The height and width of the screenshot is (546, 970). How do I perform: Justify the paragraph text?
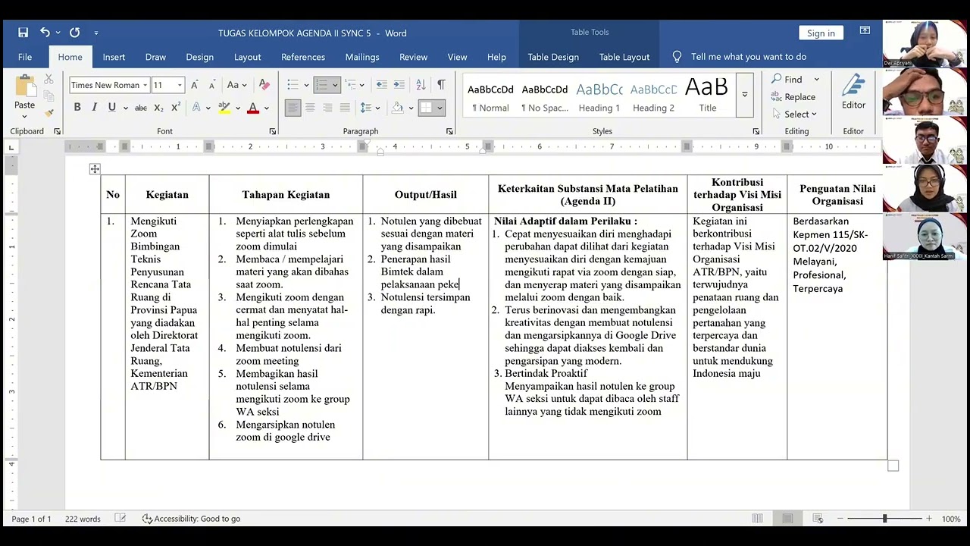pos(345,108)
